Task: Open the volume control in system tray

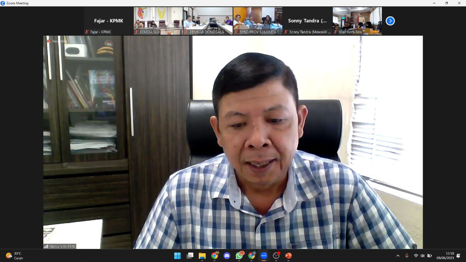Action: pyautogui.click(x=422, y=256)
